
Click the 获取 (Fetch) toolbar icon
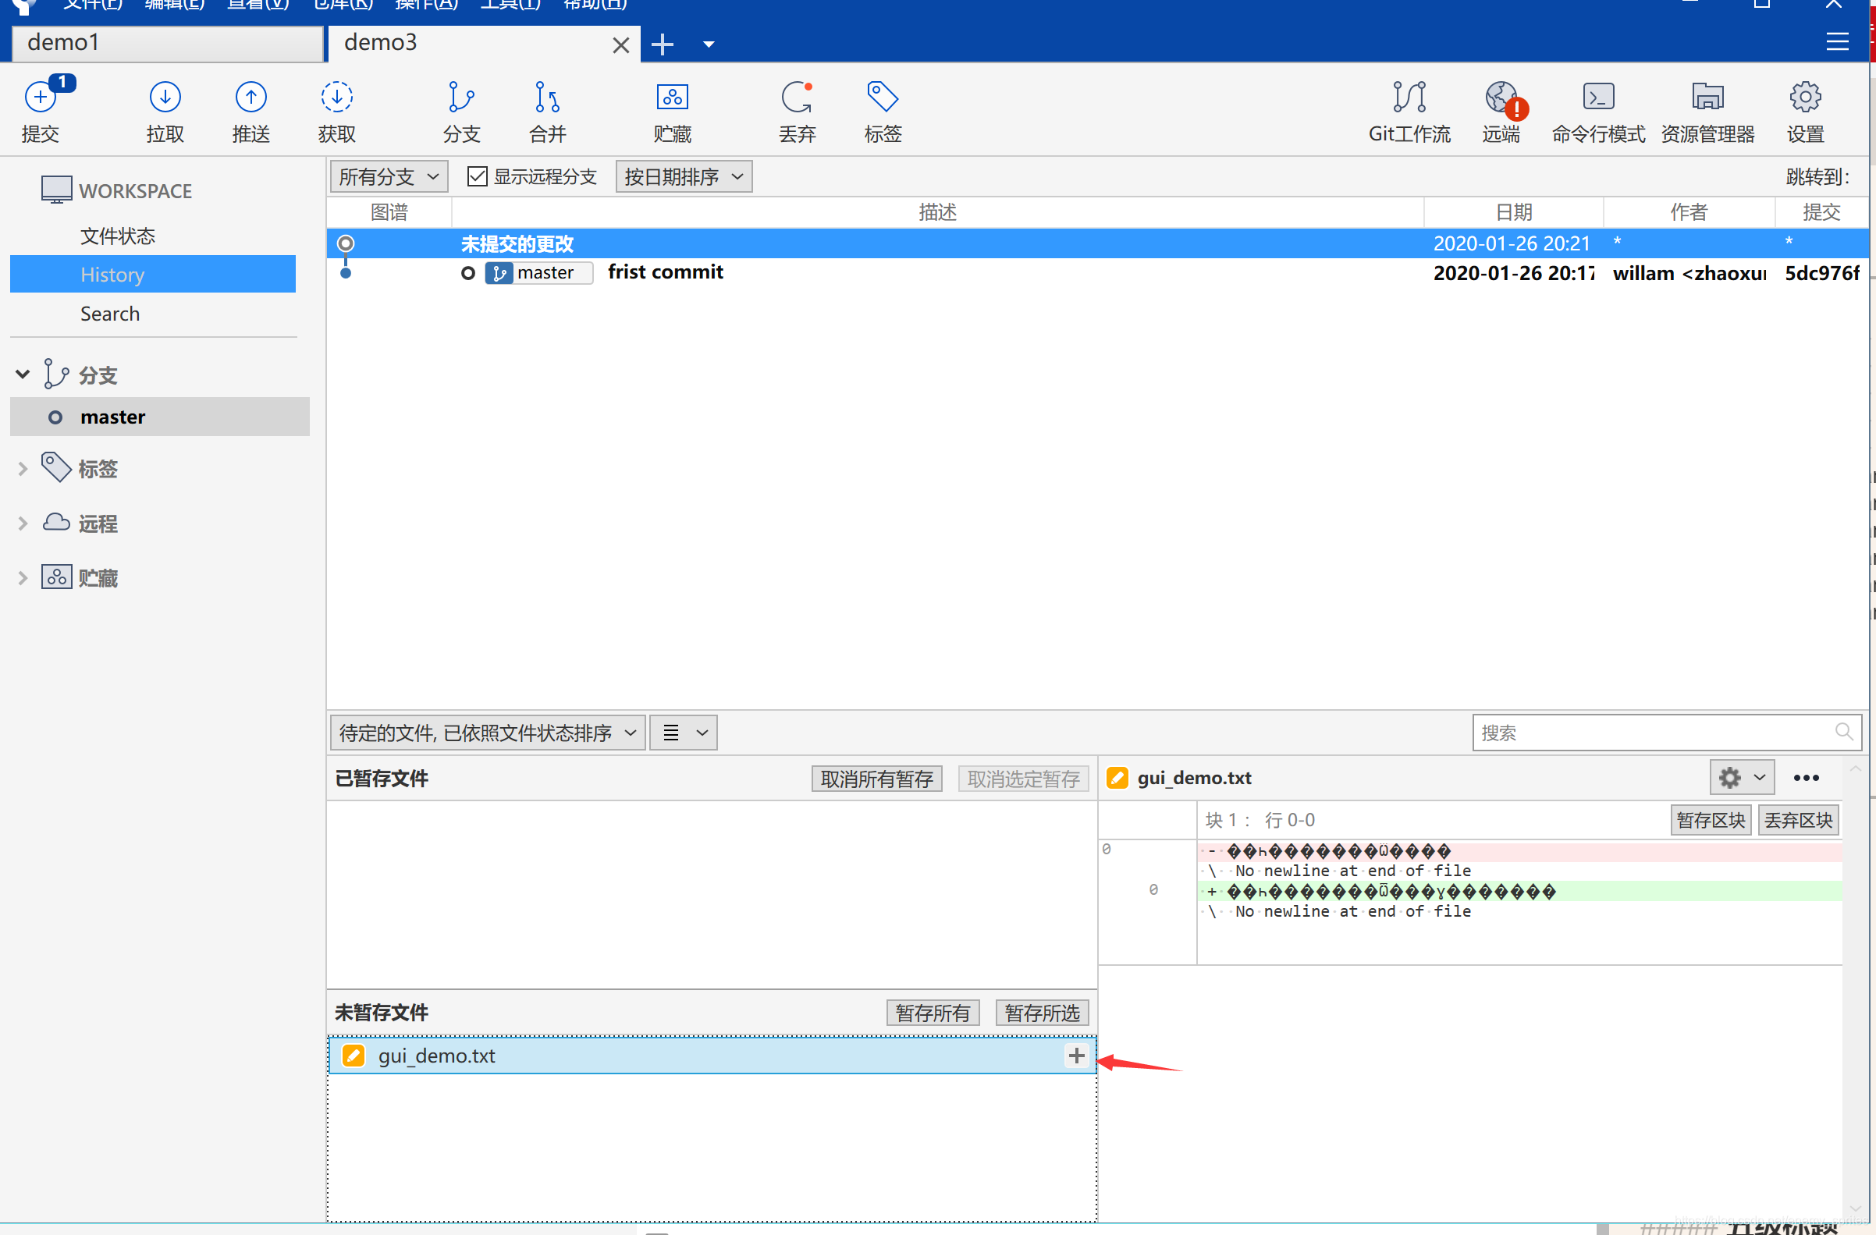[336, 98]
